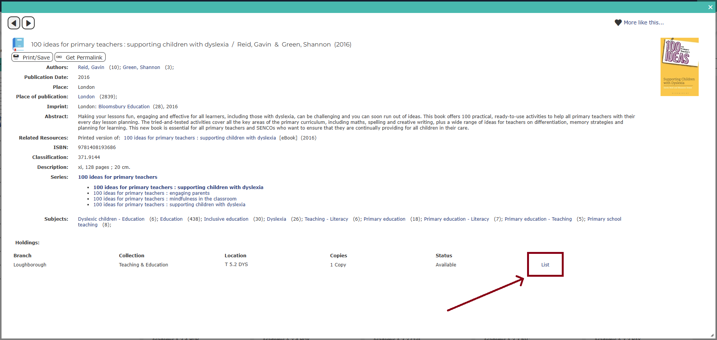Screen dimensions: 717x340
Task: Close the record detail dialog
Action: click(710, 7)
